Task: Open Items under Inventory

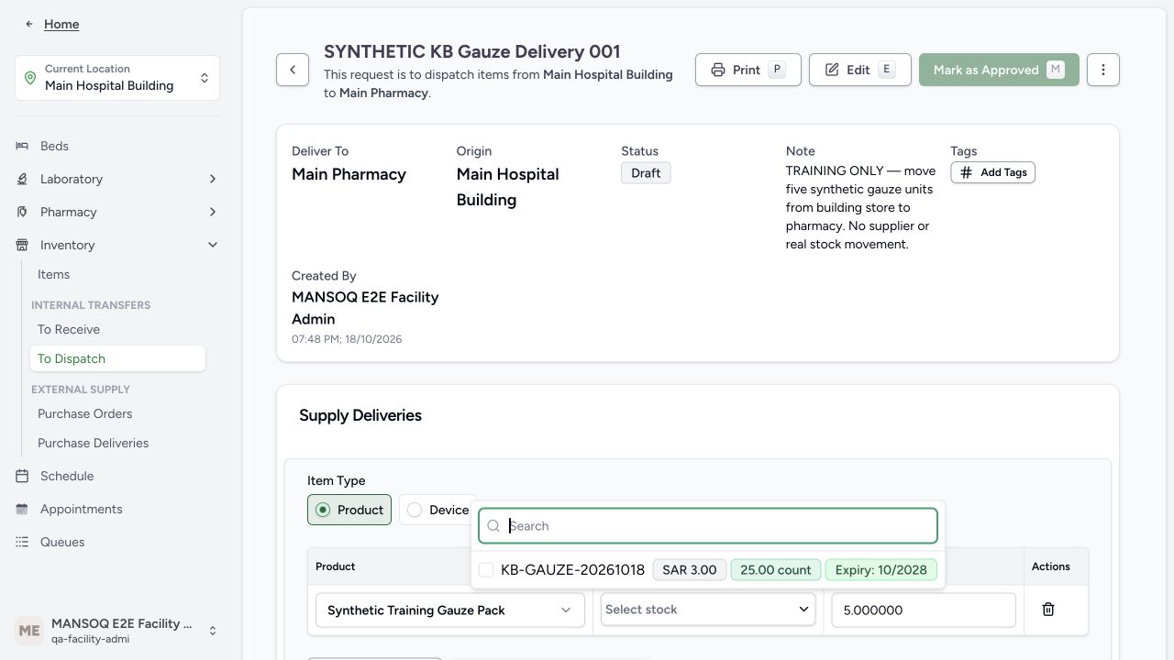Action: point(53,274)
